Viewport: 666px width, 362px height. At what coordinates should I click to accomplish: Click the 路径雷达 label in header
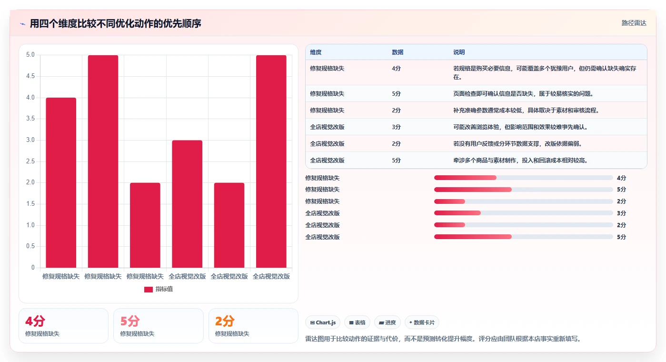tap(634, 23)
